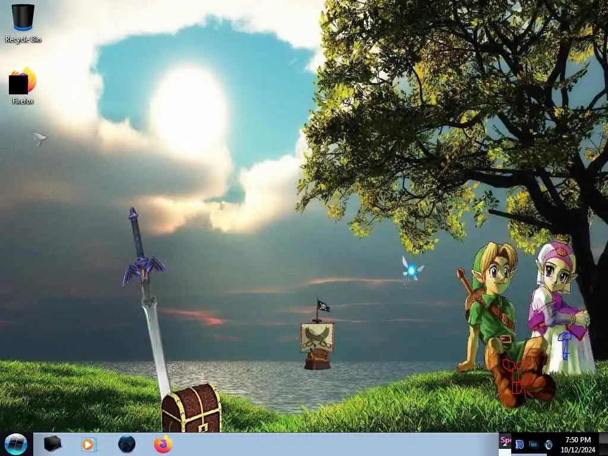This screenshot has width=608, height=456.
Task: Select the Firefox desktop shortcut
Action: click(23, 85)
